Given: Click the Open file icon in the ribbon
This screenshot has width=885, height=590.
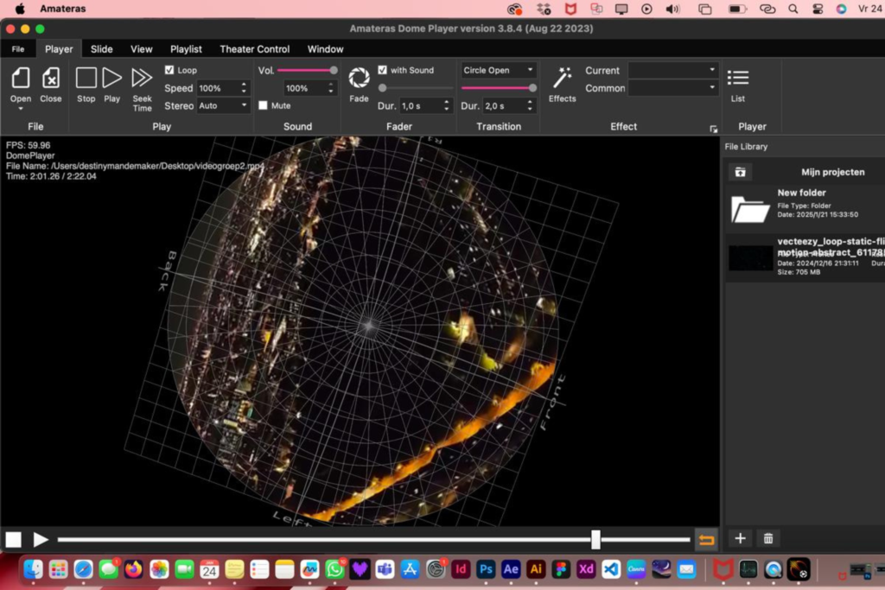Looking at the screenshot, I should coord(21,79).
